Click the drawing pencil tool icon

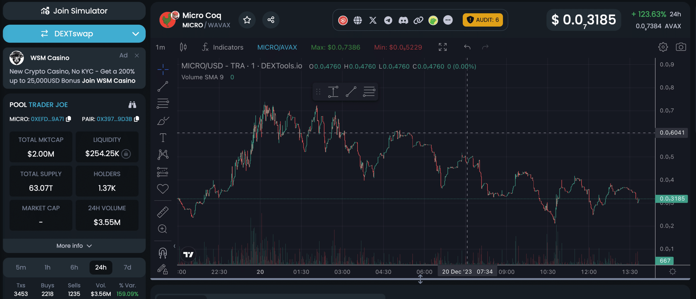tap(163, 269)
